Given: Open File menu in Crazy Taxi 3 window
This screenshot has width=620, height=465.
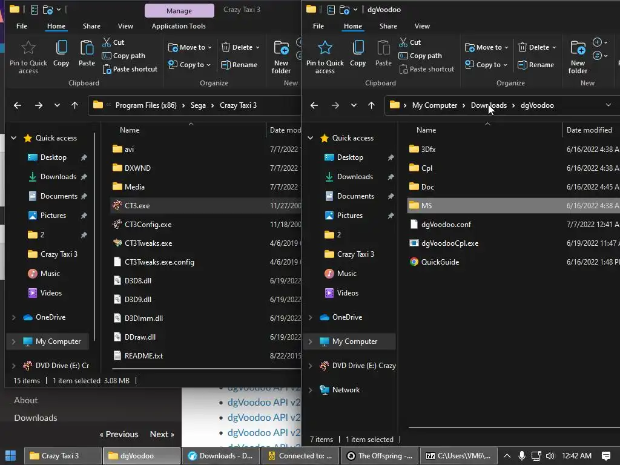Looking at the screenshot, I should point(22,26).
